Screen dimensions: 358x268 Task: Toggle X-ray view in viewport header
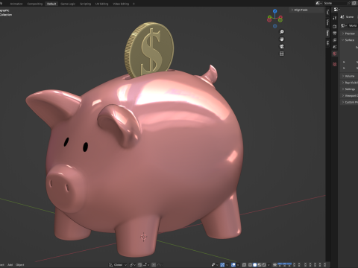point(244,265)
